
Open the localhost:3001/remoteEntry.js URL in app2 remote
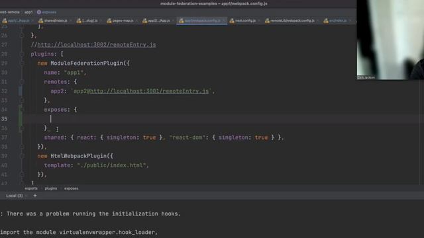(x=149, y=91)
